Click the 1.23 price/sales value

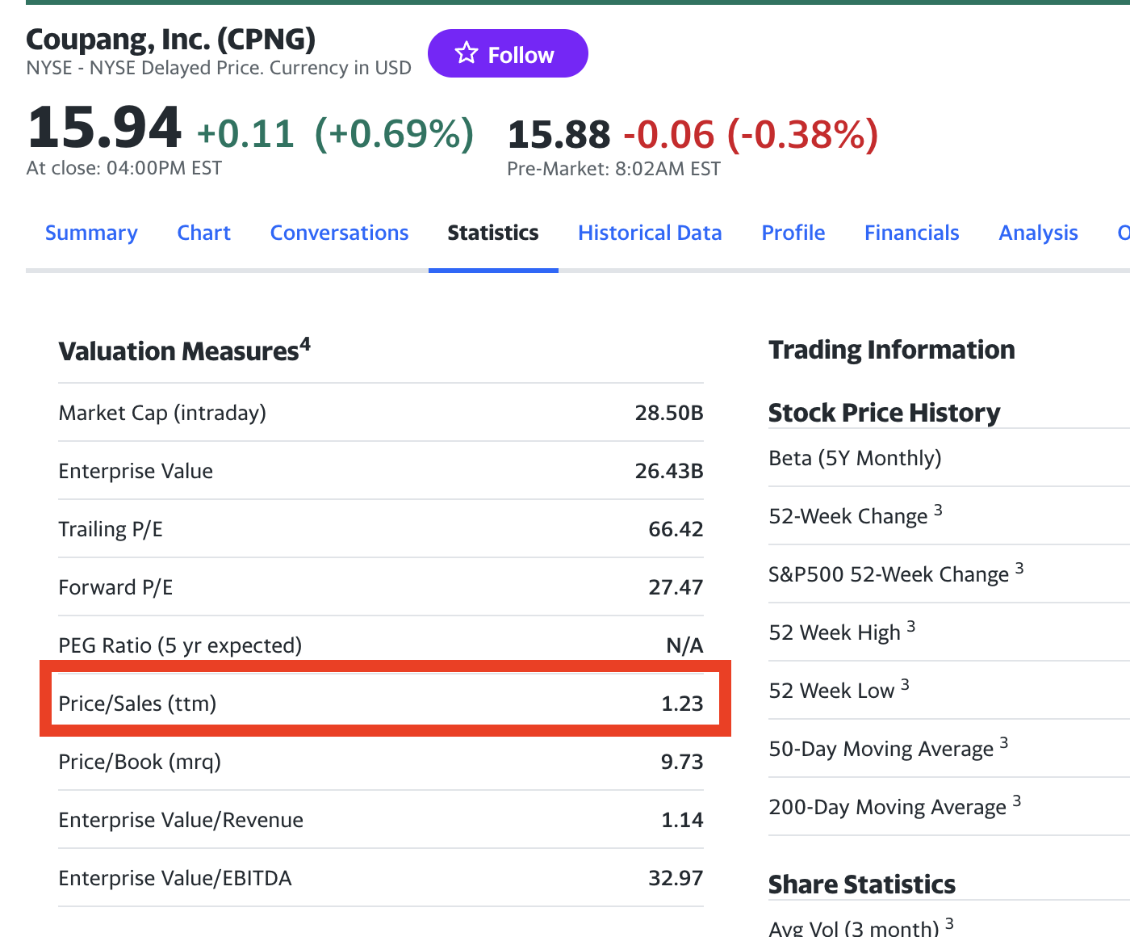coord(682,704)
